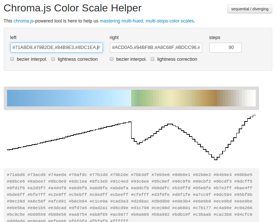The height and width of the screenshot is (222, 276).
Task: Select hex code #71abd8 in output
Action: tap(16, 175)
